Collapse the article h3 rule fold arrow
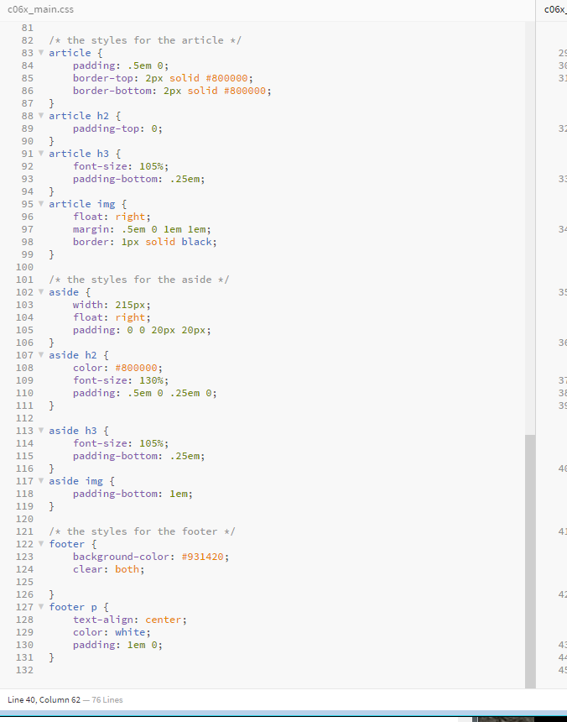This screenshot has height=722, width=567. click(x=41, y=154)
